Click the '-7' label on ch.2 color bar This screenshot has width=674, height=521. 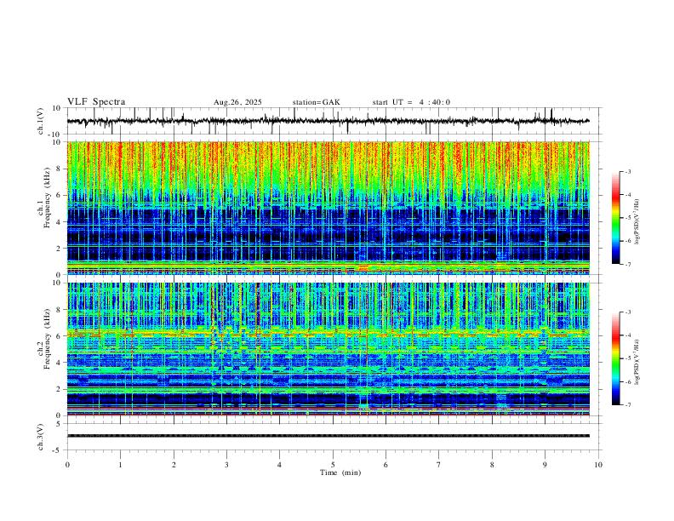click(x=627, y=405)
